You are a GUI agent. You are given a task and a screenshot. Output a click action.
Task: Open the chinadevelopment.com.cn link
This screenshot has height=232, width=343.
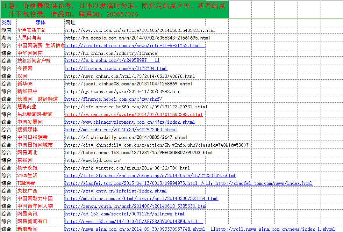click(130, 122)
